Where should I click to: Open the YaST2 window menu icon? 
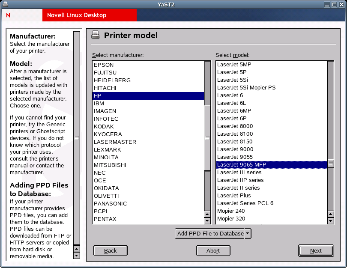click(x=5, y=4)
